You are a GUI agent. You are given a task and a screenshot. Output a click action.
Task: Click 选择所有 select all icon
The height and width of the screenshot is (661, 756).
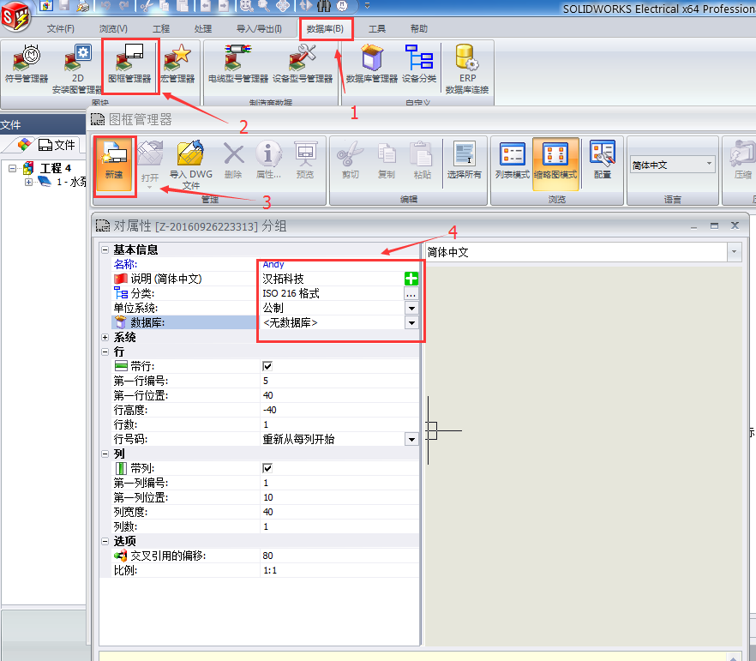(464, 160)
